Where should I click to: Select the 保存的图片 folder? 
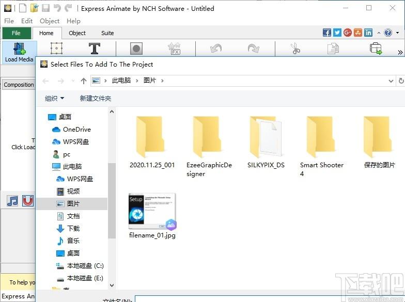point(379,142)
